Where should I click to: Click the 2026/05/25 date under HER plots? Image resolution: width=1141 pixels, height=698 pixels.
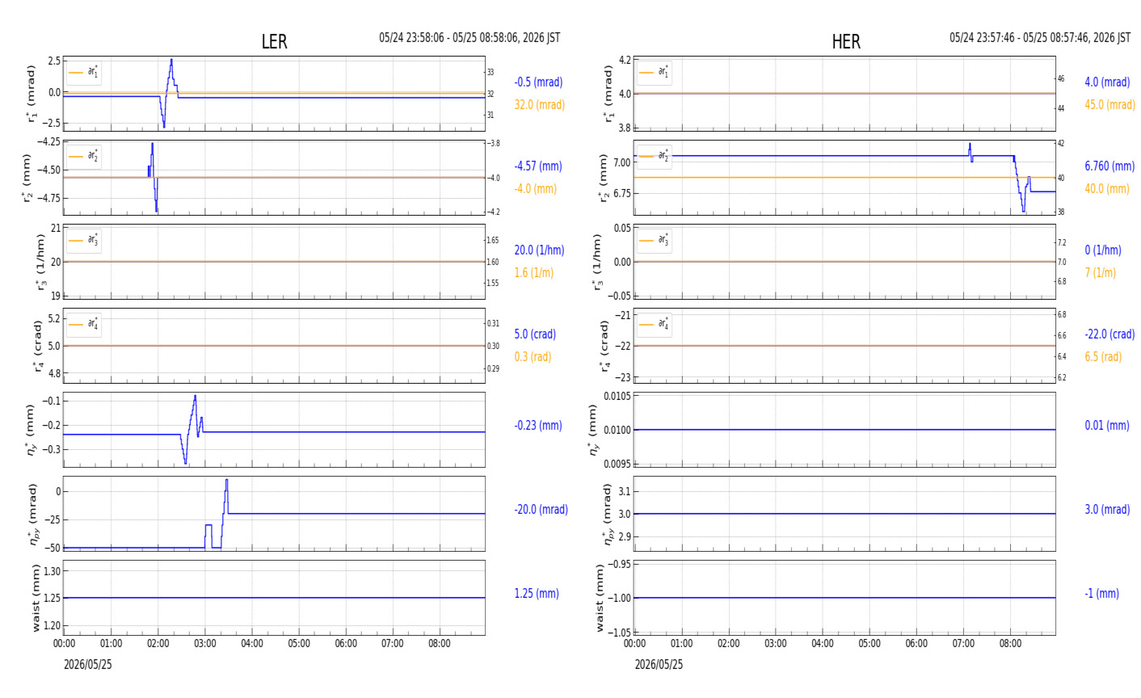(x=659, y=665)
